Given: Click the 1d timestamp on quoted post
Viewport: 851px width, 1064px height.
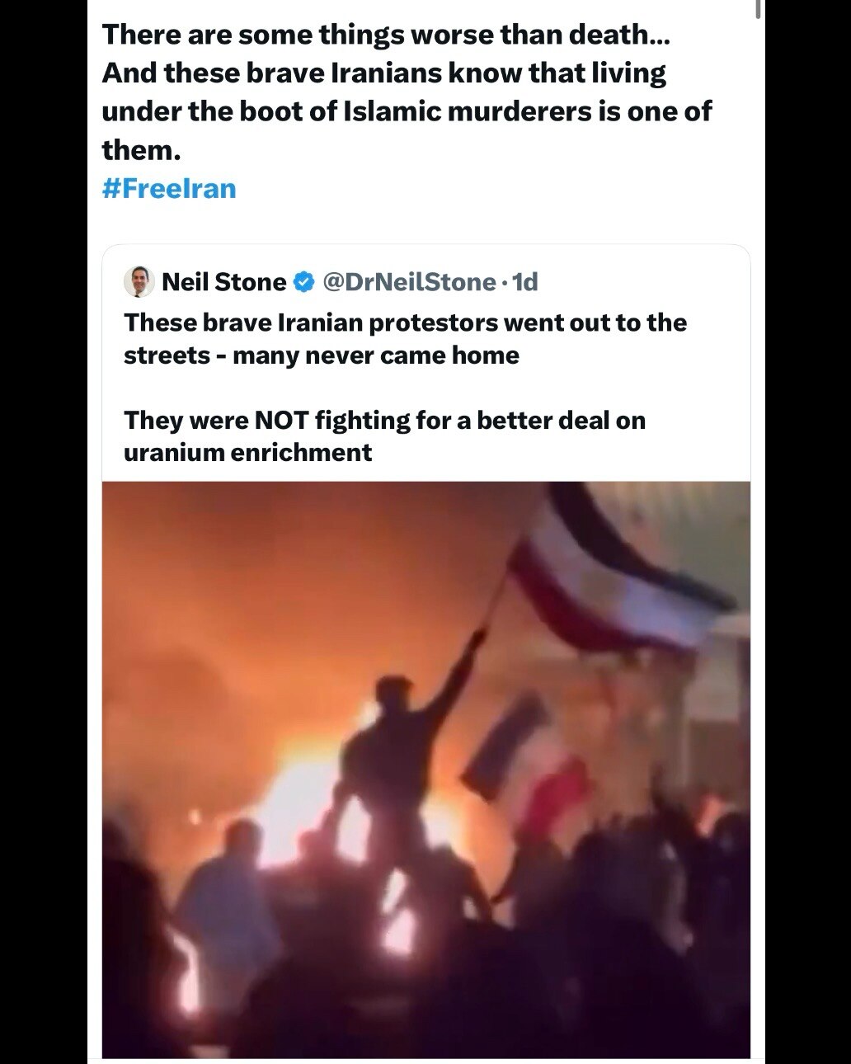Looking at the screenshot, I should pyautogui.click(x=525, y=282).
